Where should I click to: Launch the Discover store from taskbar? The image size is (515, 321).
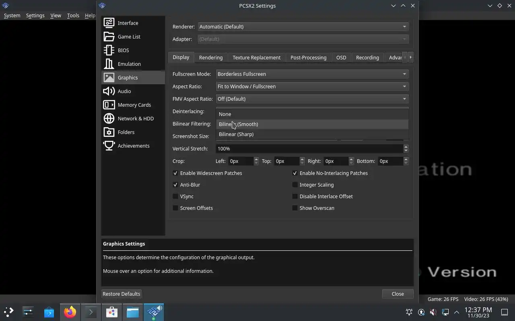pos(49,312)
